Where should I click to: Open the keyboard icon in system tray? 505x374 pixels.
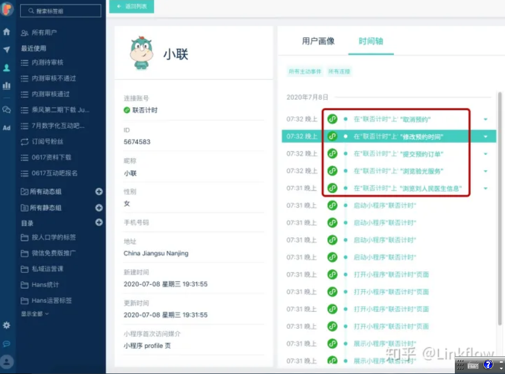click(x=473, y=365)
